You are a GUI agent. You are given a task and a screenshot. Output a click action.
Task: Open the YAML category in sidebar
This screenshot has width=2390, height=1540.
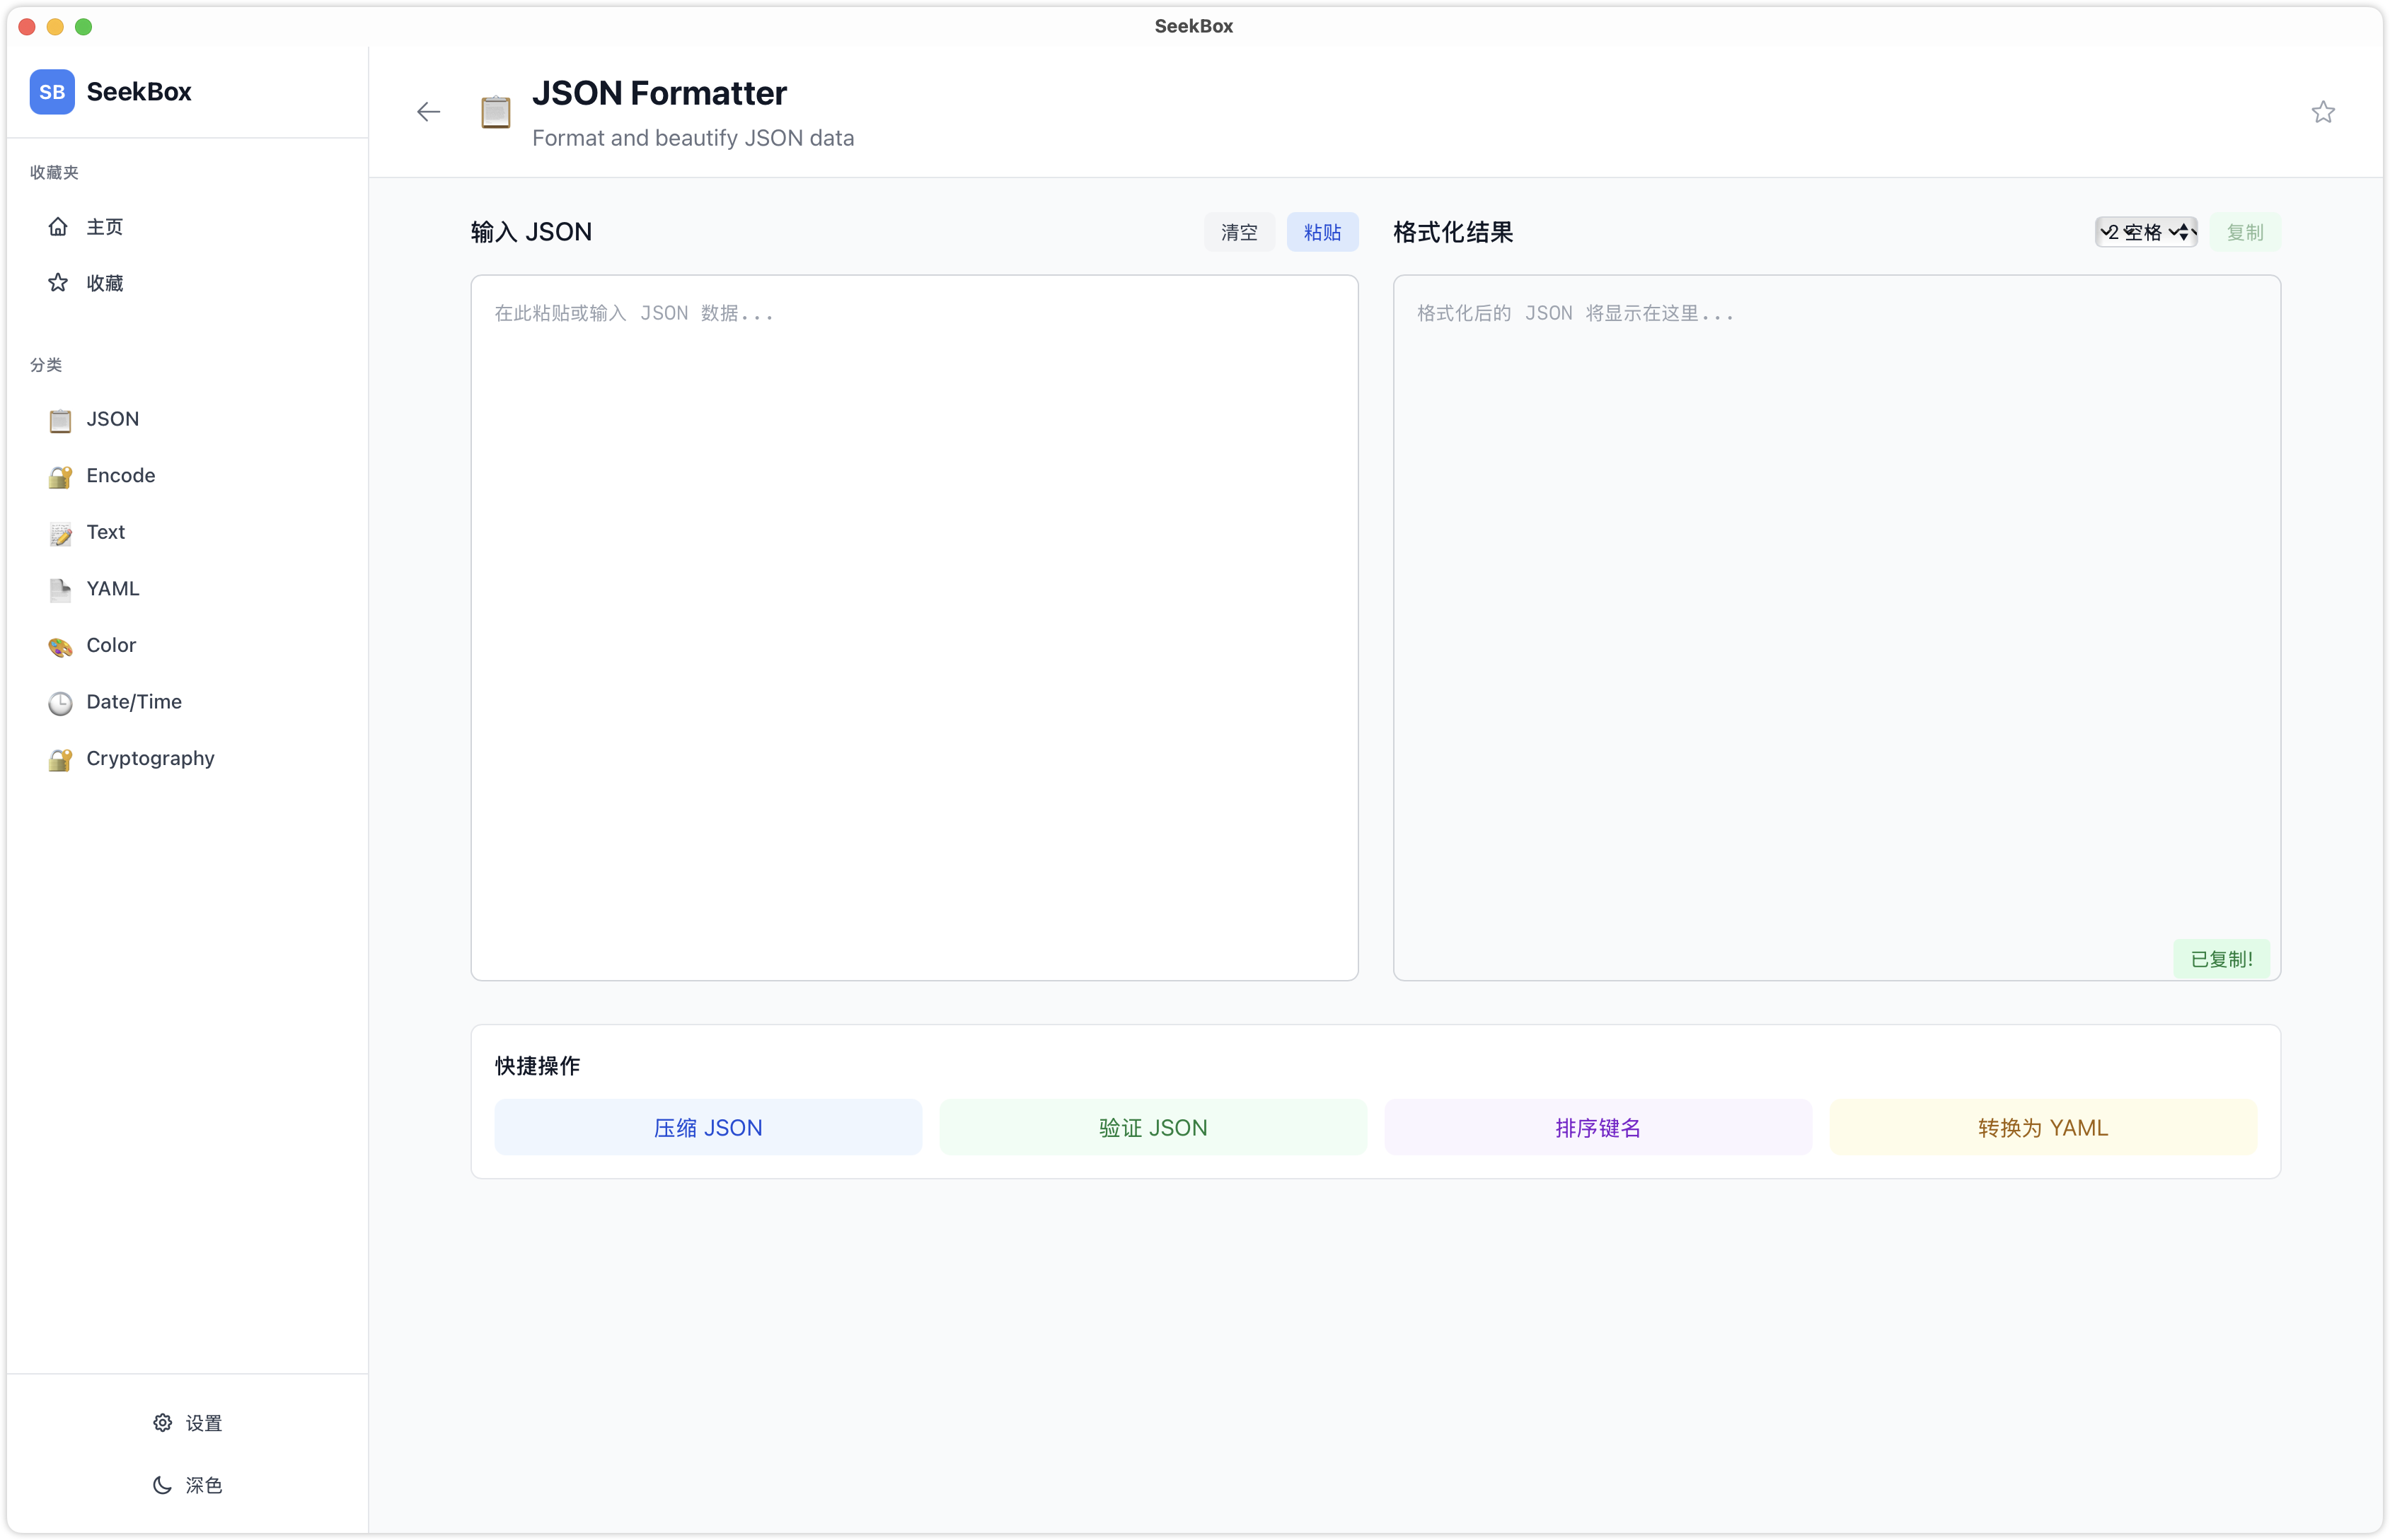[112, 589]
